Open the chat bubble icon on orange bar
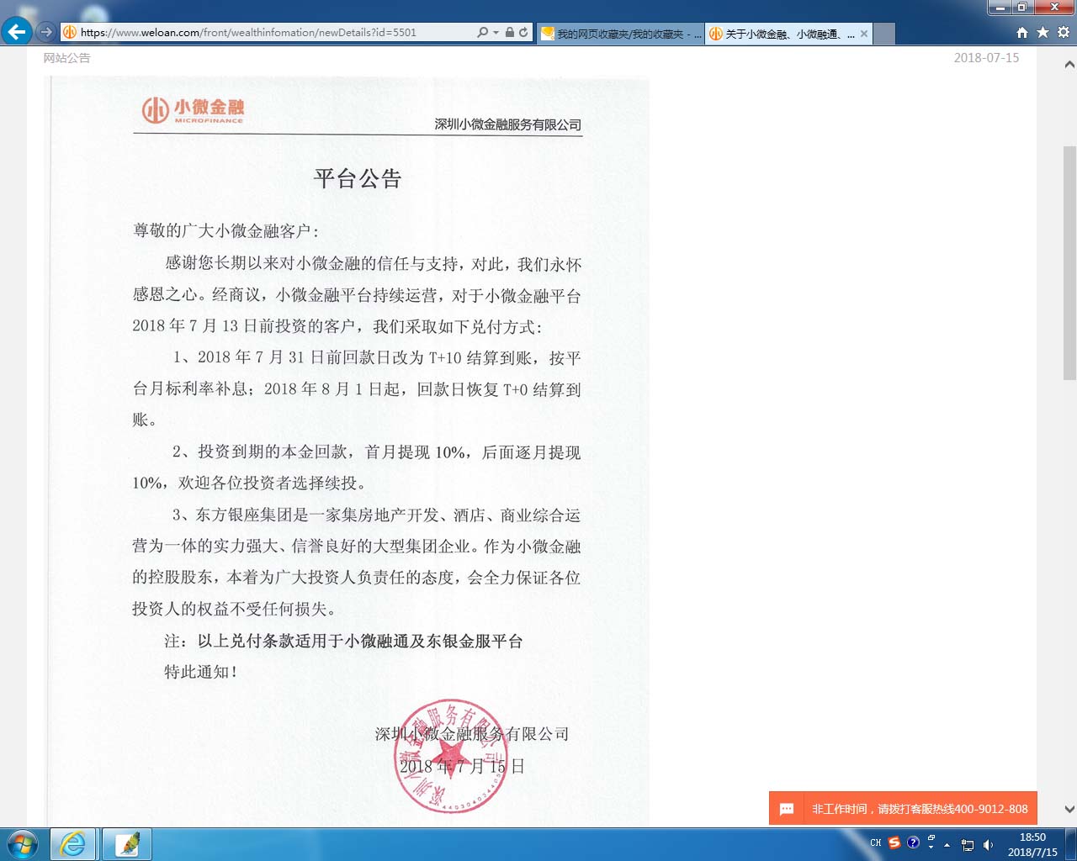The width and height of the screenshot is (1077, 861). [787, 809]
